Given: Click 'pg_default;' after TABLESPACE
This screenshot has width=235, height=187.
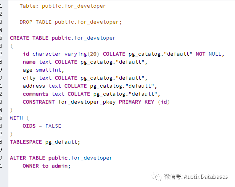Looking at the screenshot, I should 63,142.
